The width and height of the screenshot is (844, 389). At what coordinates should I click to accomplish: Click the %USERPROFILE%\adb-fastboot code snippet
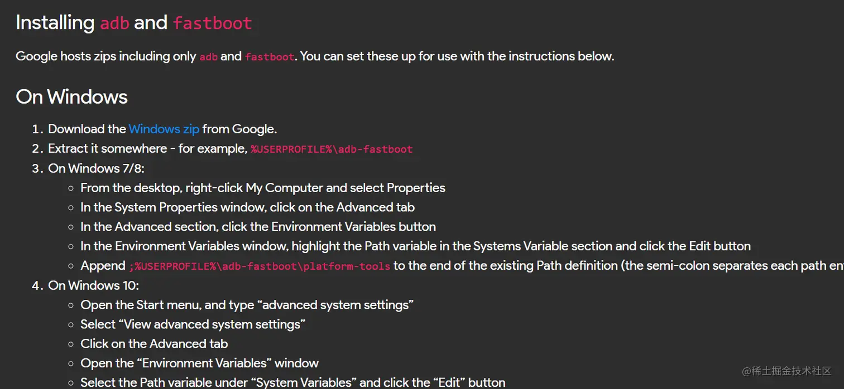coord(332,149)
